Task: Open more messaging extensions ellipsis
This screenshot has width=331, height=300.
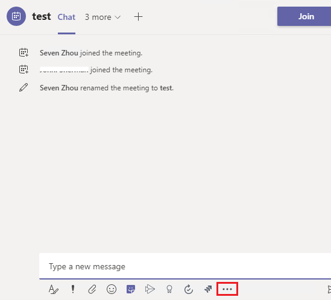Action: pyautogui.click(x=227, y=289)
